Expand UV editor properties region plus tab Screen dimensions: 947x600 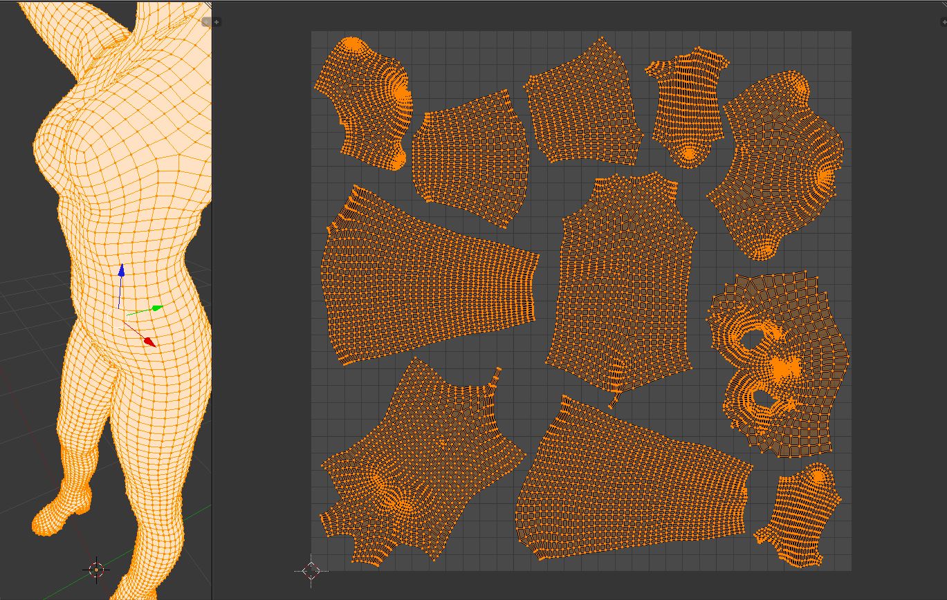944,22
